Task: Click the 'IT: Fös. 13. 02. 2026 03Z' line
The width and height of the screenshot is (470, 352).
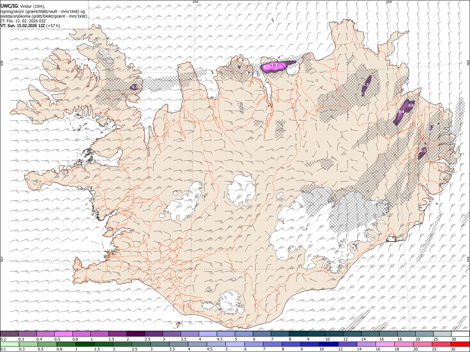Action: (23, 21)
